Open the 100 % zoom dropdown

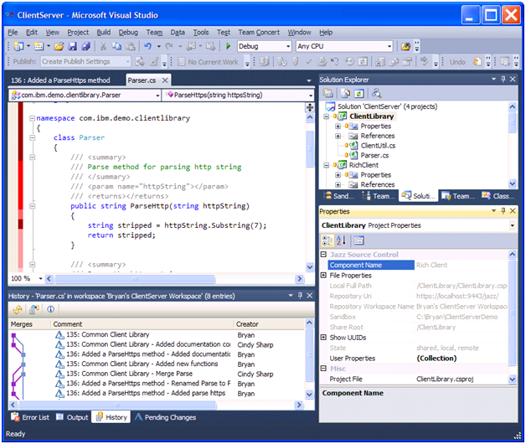pyautogui.click(x=40, y=279)
